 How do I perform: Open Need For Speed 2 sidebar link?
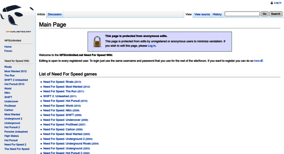pos(15,145)
